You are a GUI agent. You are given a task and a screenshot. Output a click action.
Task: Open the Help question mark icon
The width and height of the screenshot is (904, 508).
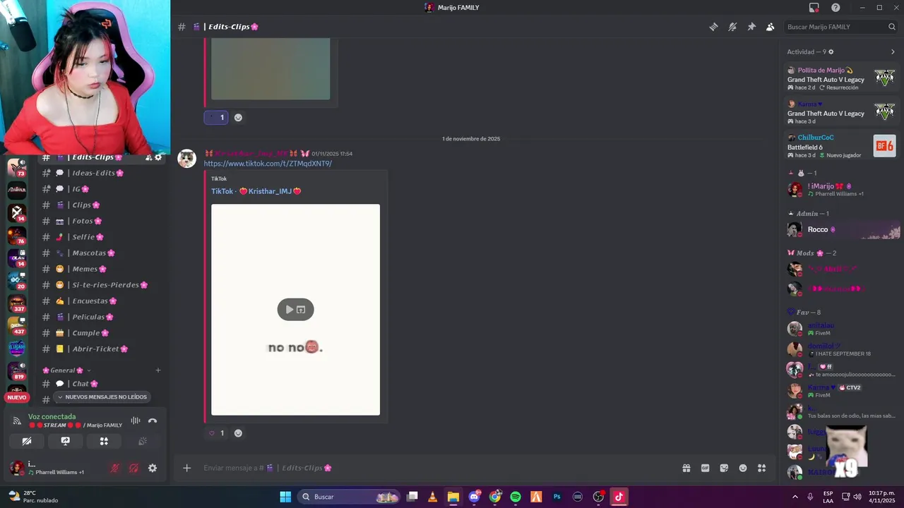point(835,8)
